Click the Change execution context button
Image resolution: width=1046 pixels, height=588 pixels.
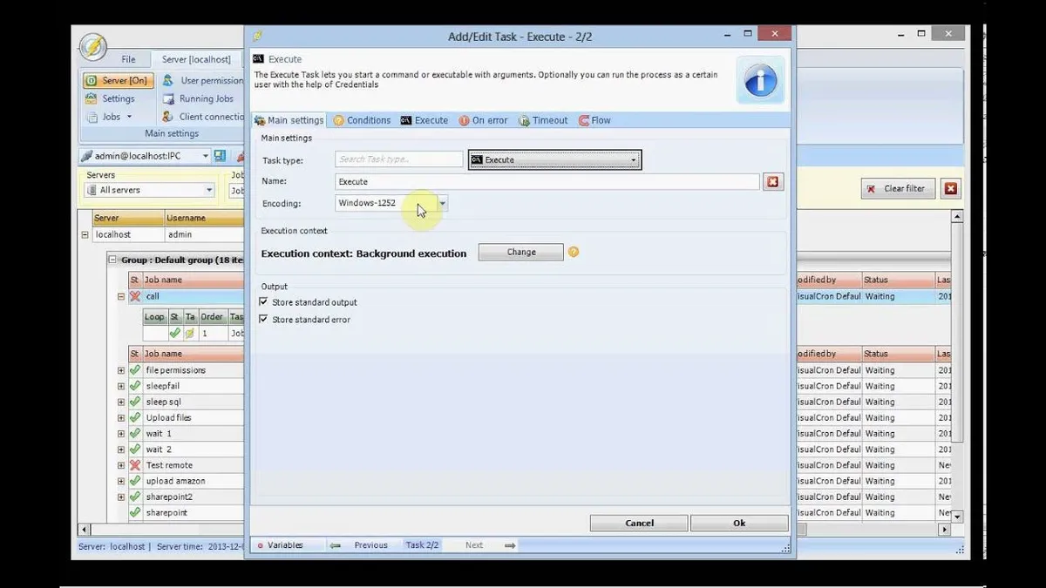tap(521, 252)
